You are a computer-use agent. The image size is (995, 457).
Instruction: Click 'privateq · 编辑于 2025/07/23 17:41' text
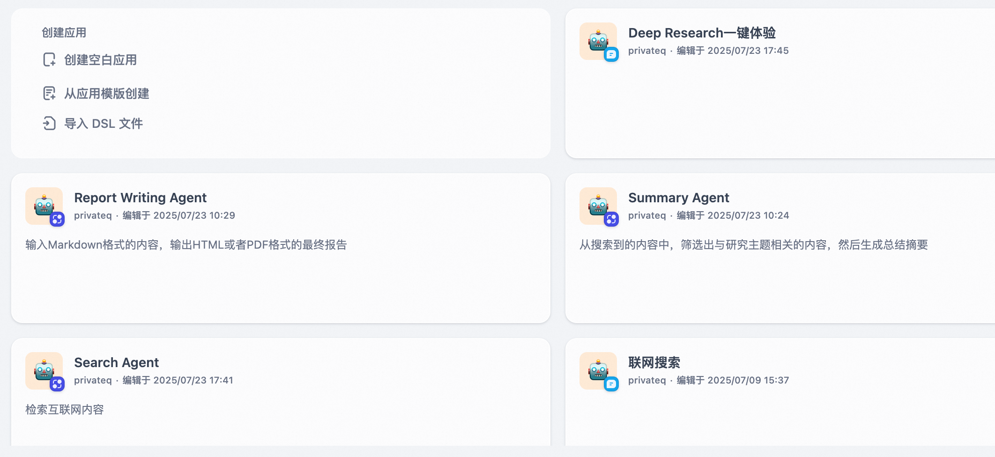[154, 380]
